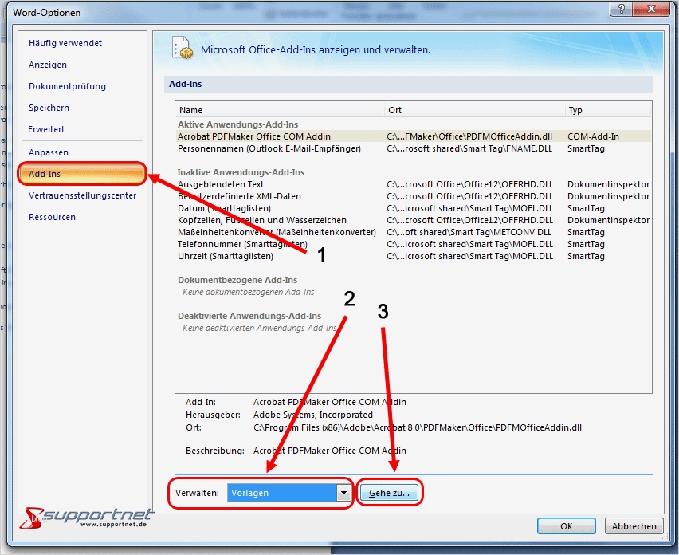The image size is (679, 555).
Task: Confirm changes with the OK button
Action: pos(566,525)
